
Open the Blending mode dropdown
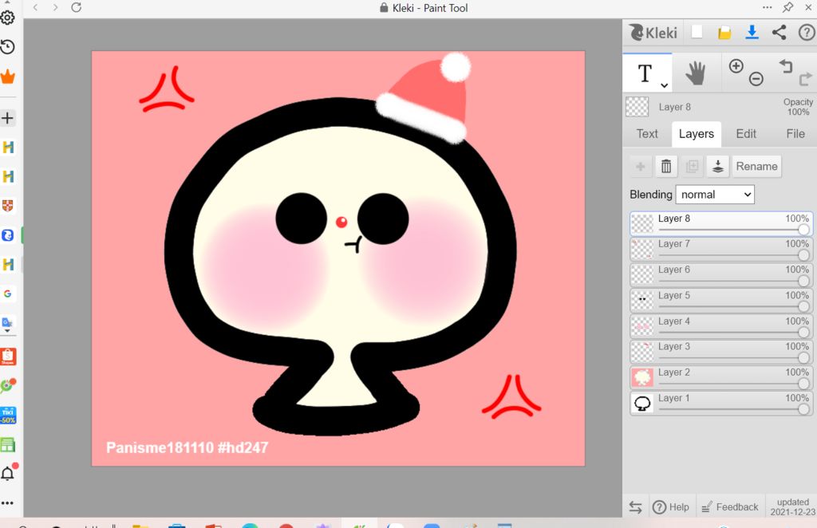click(715, 195)
